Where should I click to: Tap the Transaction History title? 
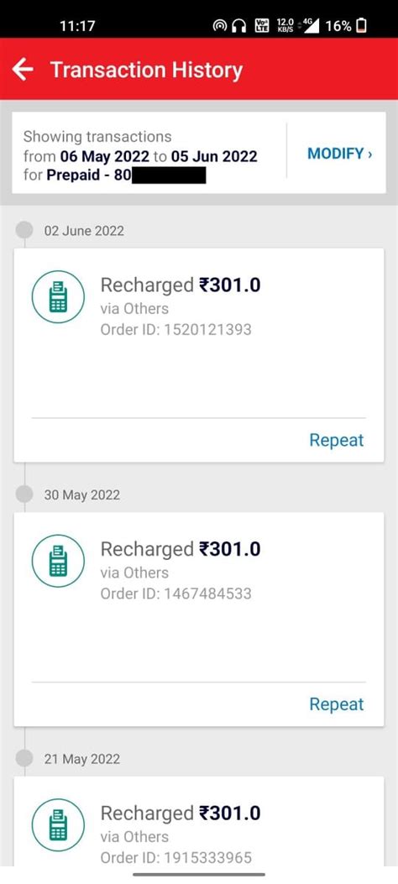pyautogui.click(x=146, y=70)
